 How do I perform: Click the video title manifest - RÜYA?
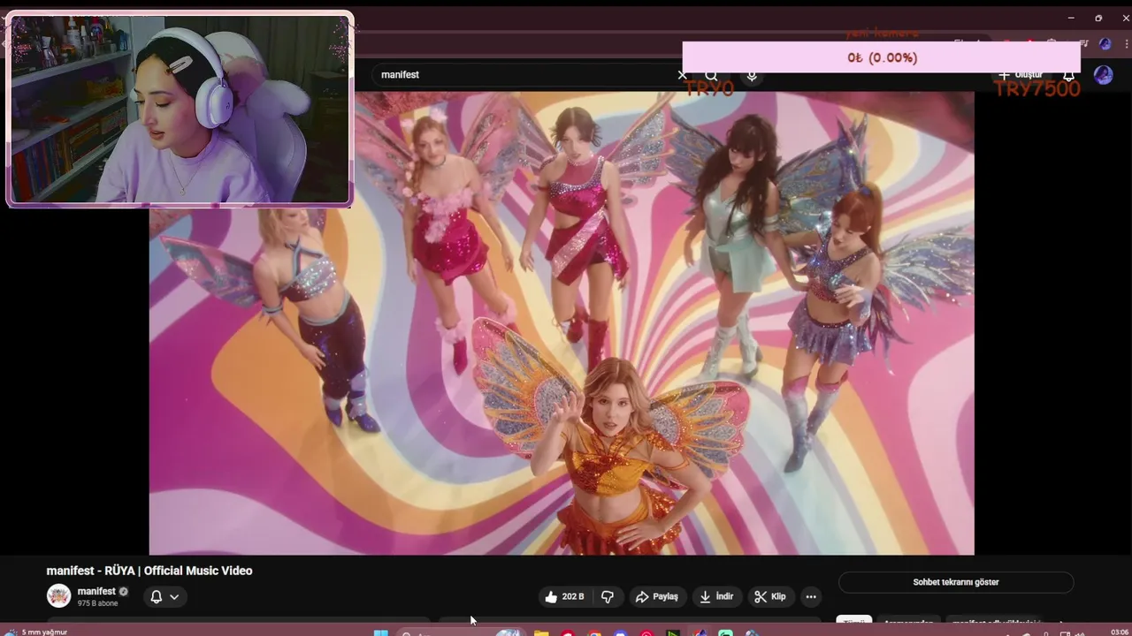(149, 571)
